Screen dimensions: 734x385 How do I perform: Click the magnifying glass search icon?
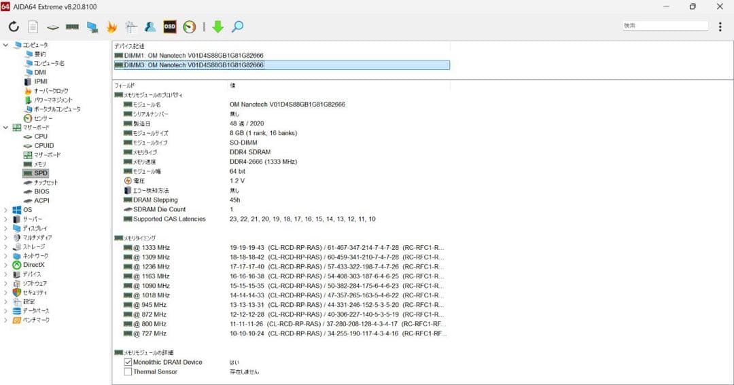tap(237, 27)
